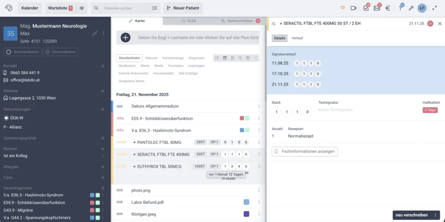Click the big plus button for new entry
445x222 pixels.
coord(126,37)
